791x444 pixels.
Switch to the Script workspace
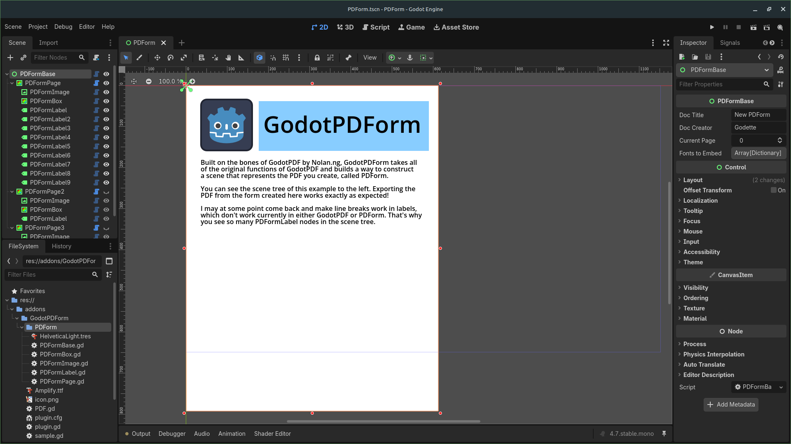click(376, 27)
